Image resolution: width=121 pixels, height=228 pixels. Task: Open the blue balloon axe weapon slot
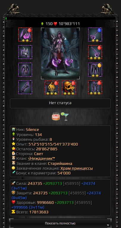[x=95, y=35]
